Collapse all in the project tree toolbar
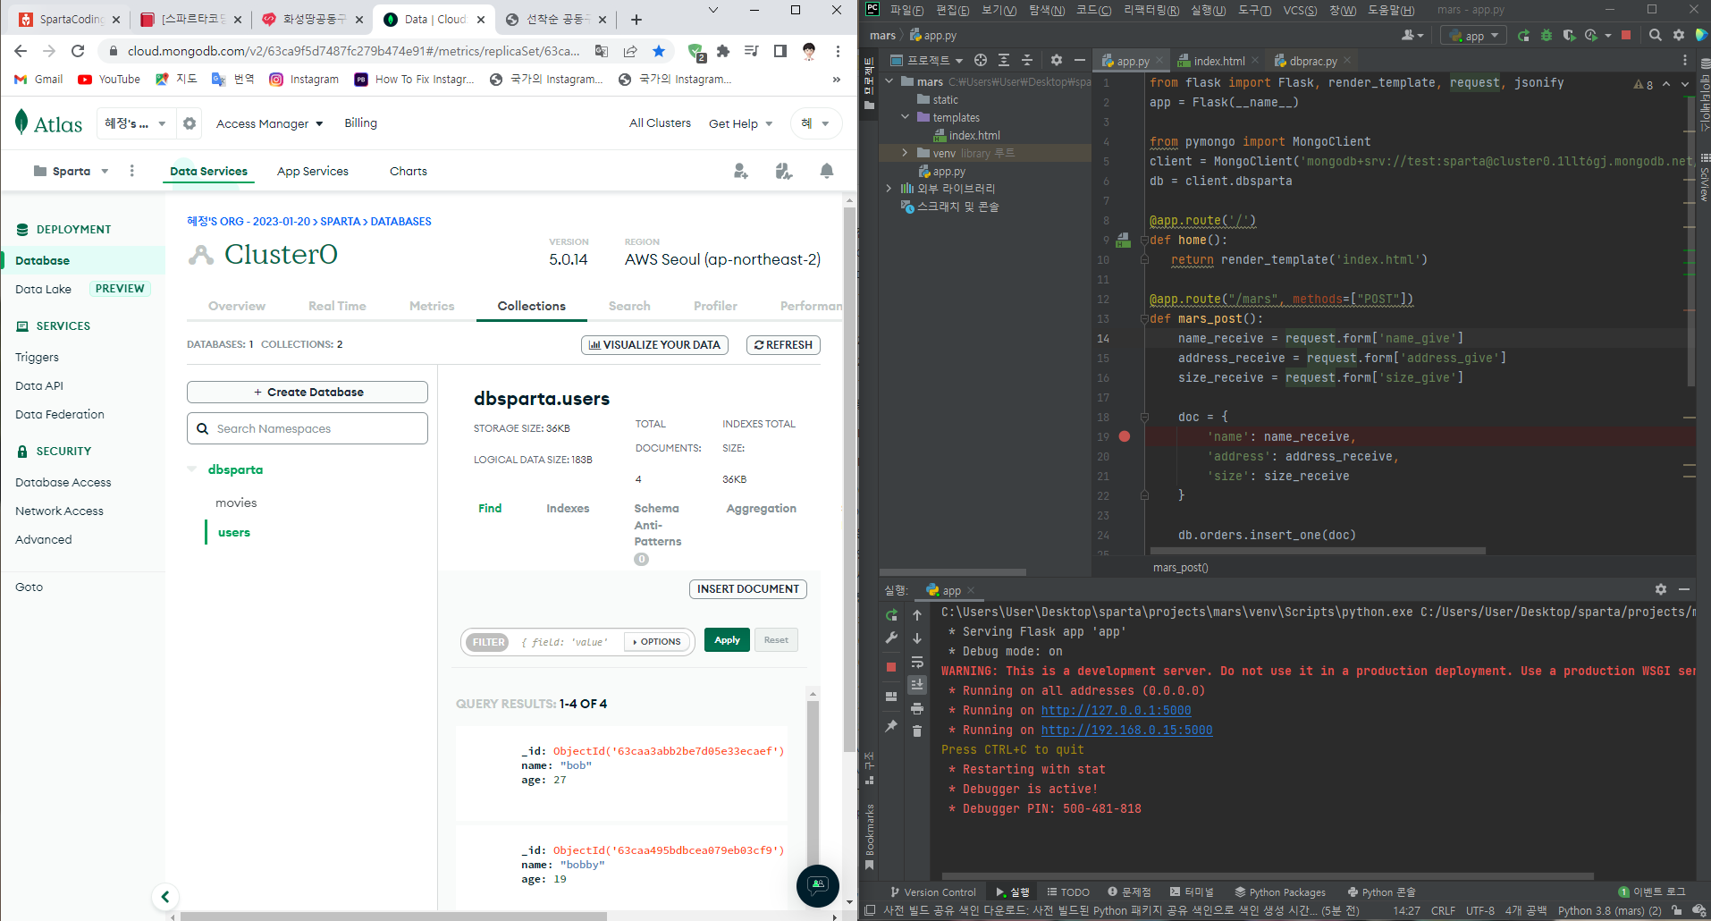 point(1027,61)
